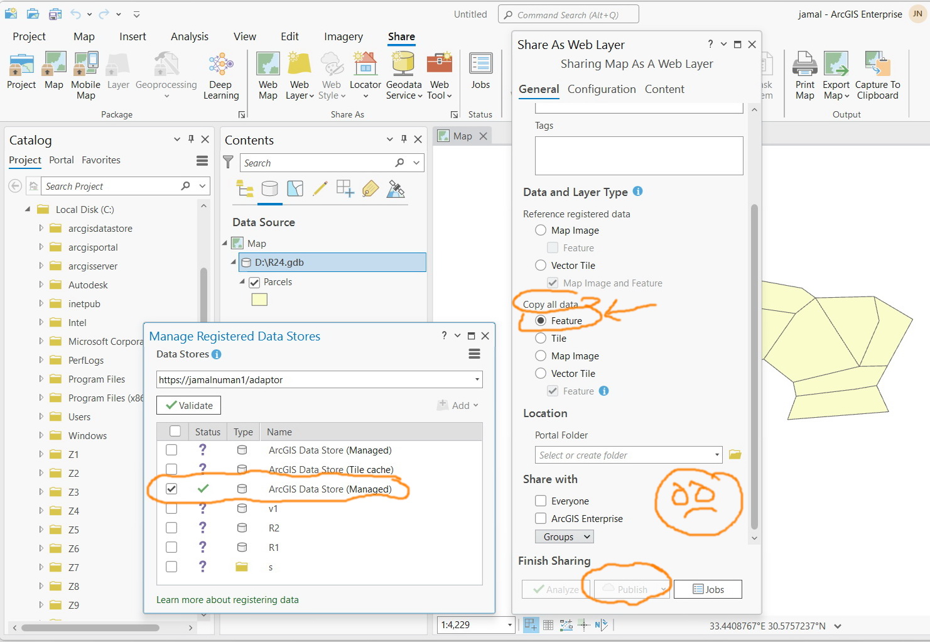The image size is (930, 642).
Task: Check the R2 data store checkbox
Action: point(171,528)
